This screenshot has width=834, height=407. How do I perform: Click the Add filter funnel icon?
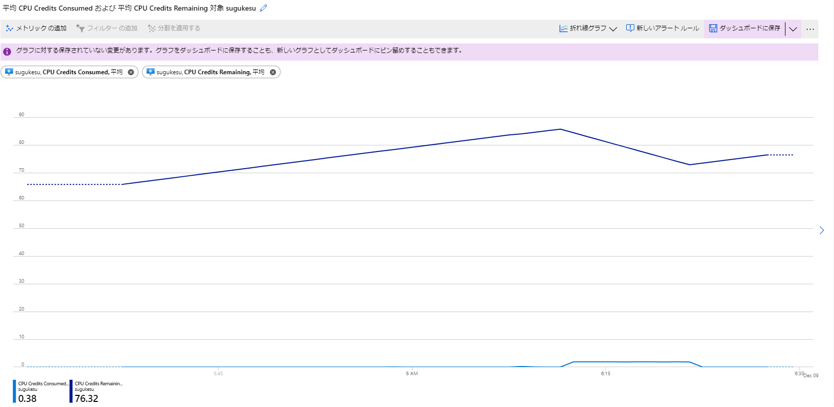(80, 28)
